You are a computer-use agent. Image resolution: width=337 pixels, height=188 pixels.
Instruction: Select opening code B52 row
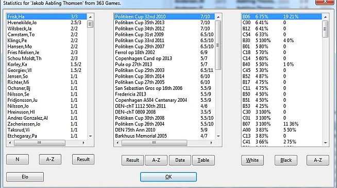[282, 76]
